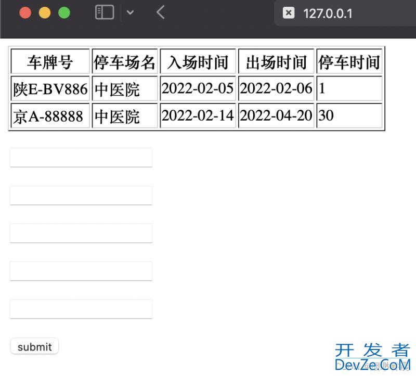This screenshot has height=376, width=416.
Task: Click the exit date 2022-02-06
Action: coord(276,88)
